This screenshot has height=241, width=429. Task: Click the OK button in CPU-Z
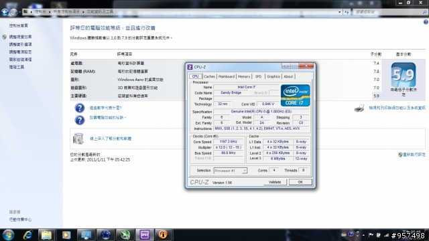point(300,182)
